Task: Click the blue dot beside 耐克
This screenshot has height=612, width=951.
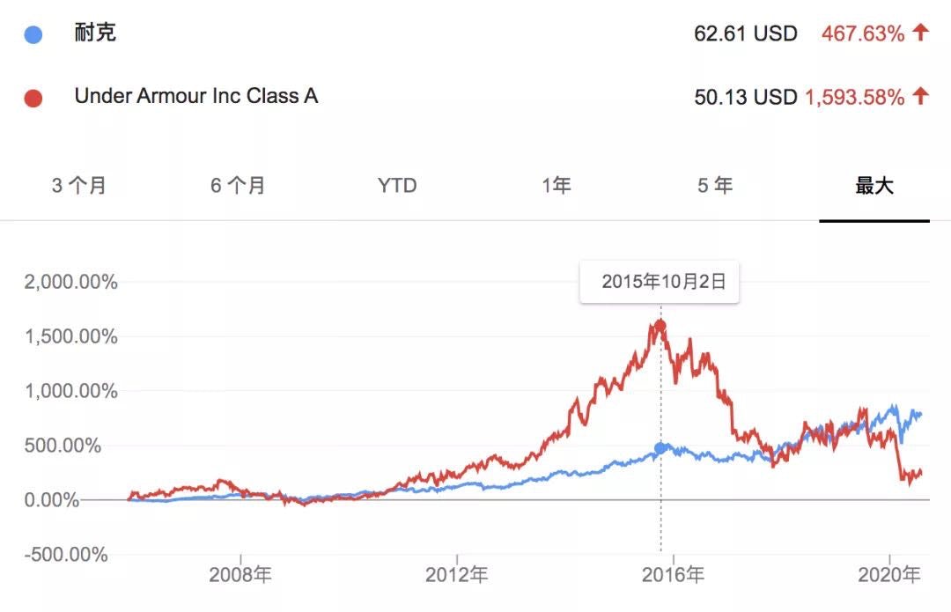Action: 33,35
